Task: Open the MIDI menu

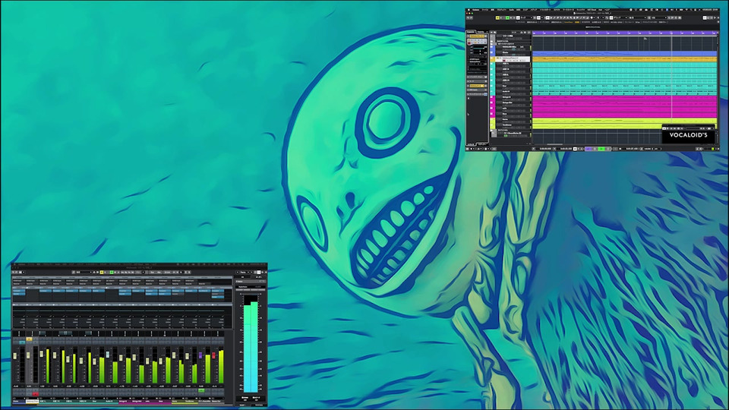Action: coord(519,10)
